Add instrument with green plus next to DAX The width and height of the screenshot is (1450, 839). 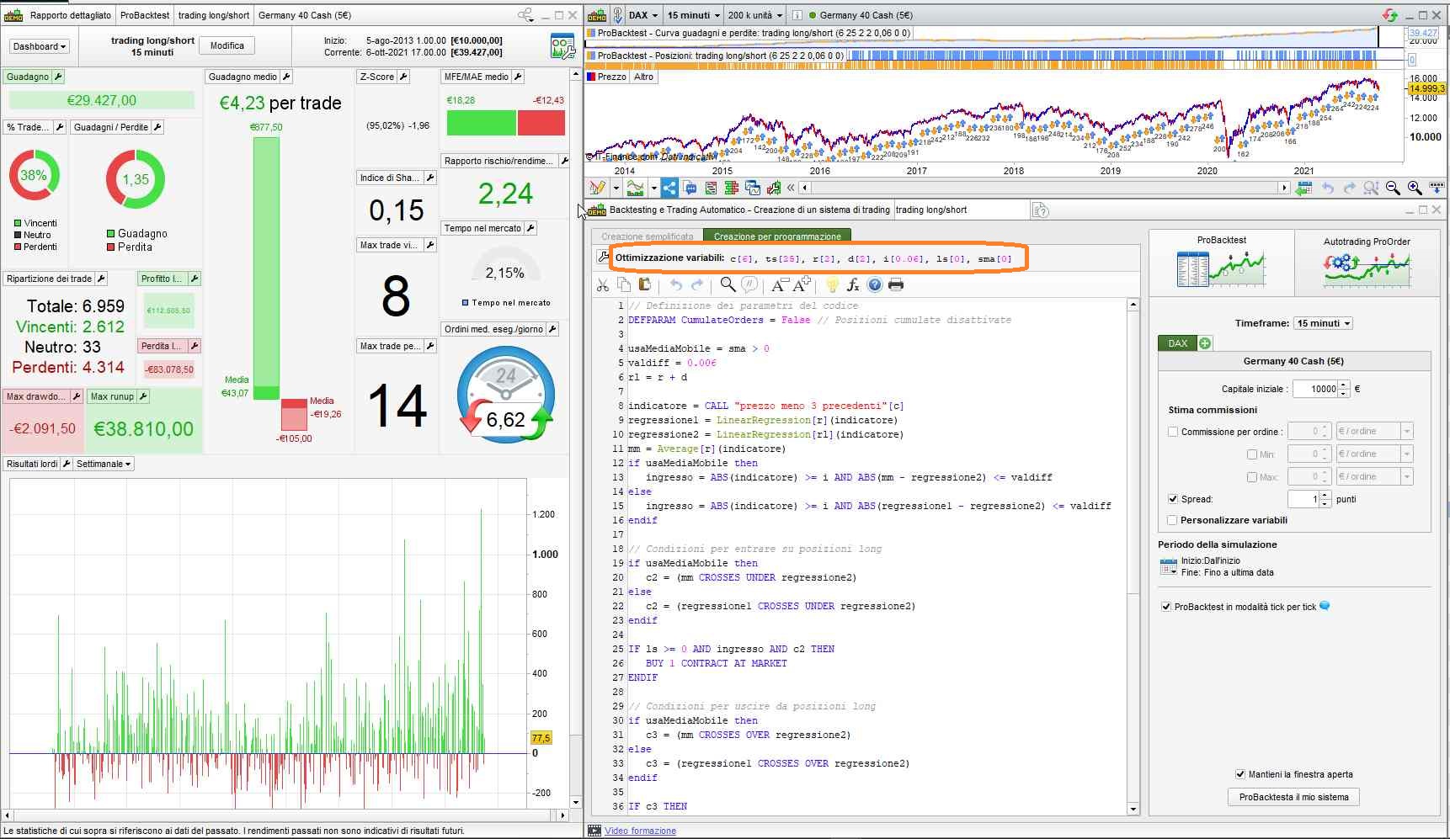point(1205,343)
